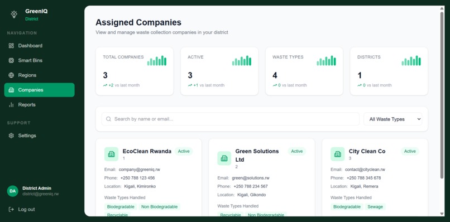Click the district@greeniq.rw account email
Screen dimensions: 450x222
[40, 194]
